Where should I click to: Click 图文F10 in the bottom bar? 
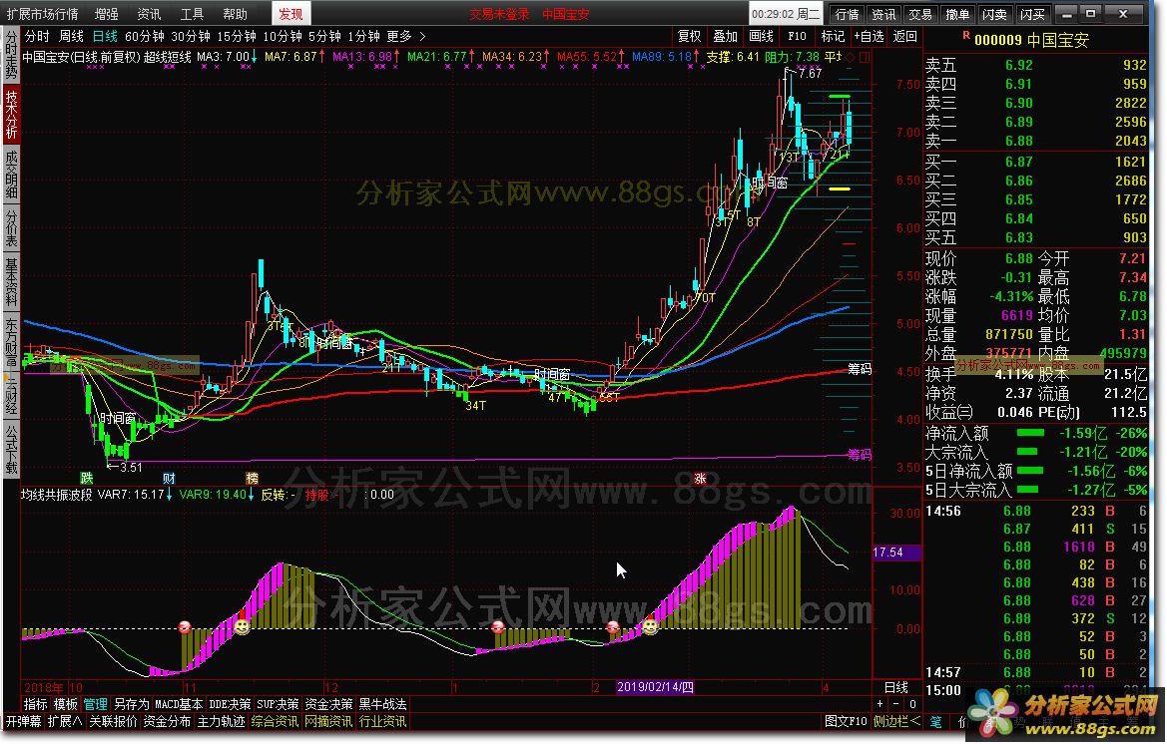point(847,722)
